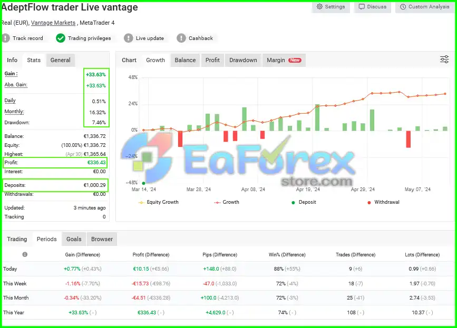457x328 pixels.
Task: Open the Goals tab
Action: pos(74,239)
